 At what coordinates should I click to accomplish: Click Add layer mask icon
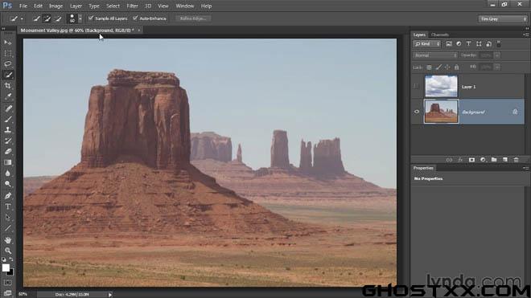click(x=471, y=160)
